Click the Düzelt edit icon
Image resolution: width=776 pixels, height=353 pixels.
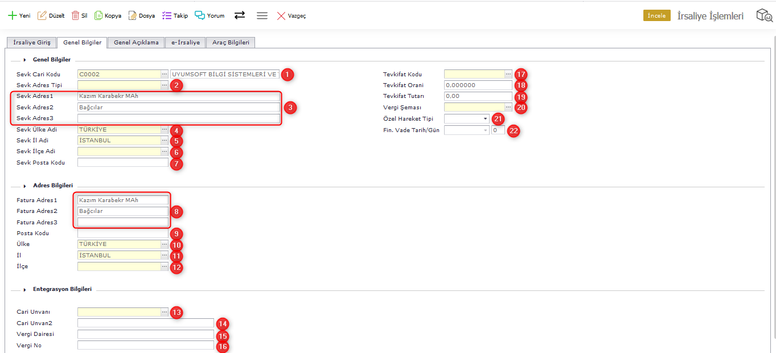pos(42,16)
